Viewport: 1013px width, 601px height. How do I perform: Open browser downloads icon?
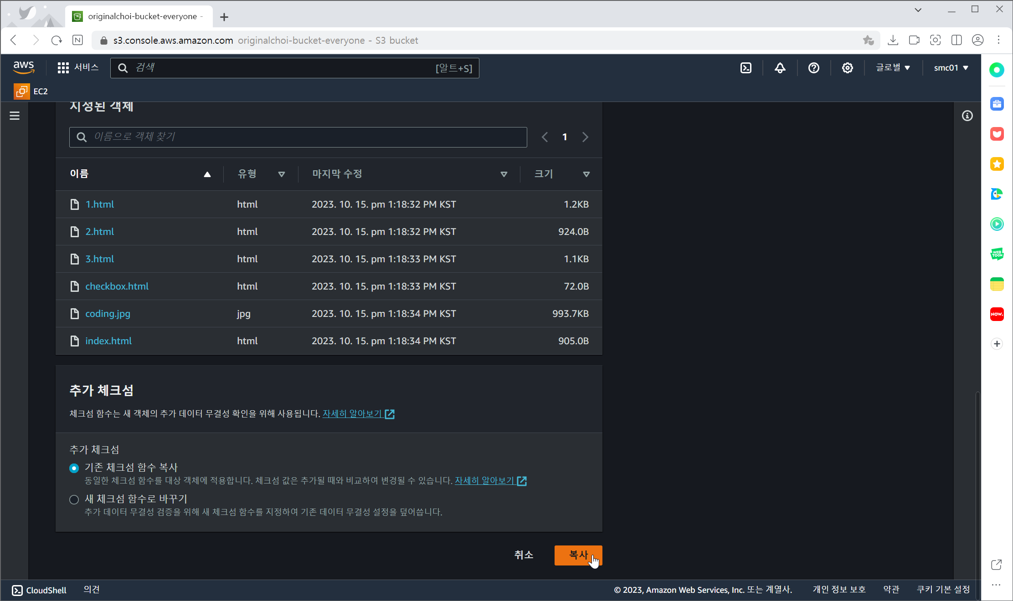coord(893,40)
